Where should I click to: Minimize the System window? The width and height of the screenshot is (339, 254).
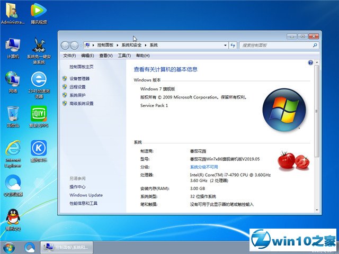point(292,37)
